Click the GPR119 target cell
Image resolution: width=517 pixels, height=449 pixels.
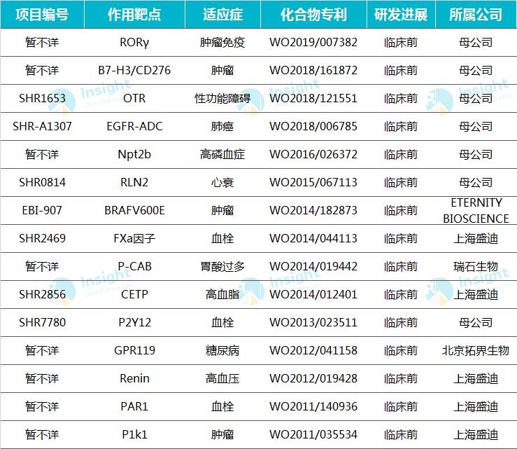coord(134,351)
